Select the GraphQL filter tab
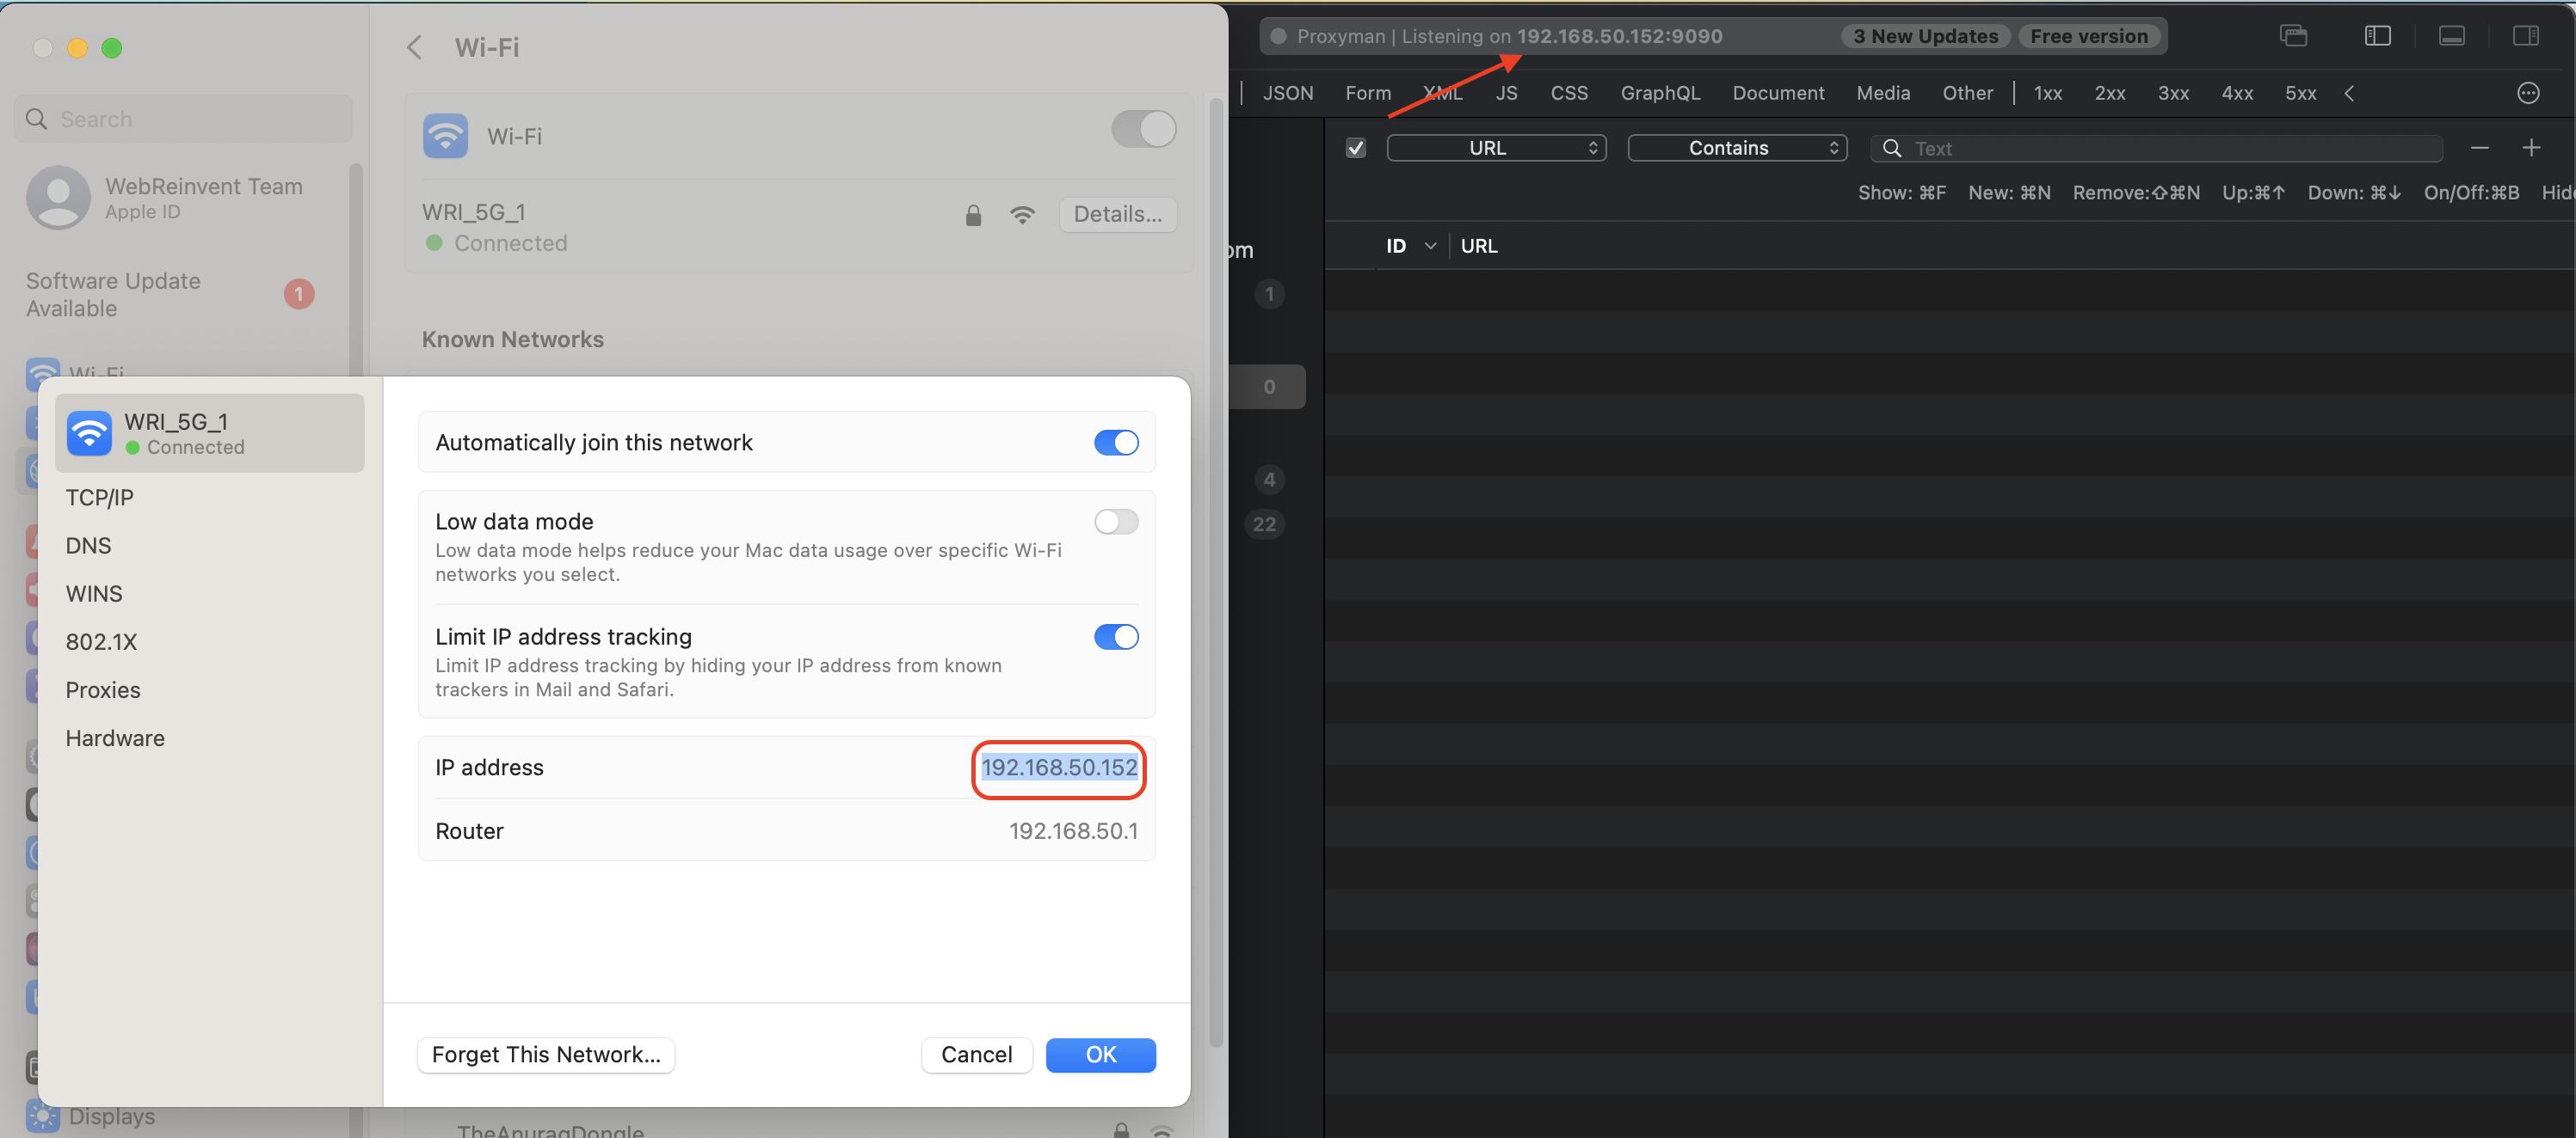Image resolution: width=2576 pixels, height=1138 pixels. (1659, 93)
